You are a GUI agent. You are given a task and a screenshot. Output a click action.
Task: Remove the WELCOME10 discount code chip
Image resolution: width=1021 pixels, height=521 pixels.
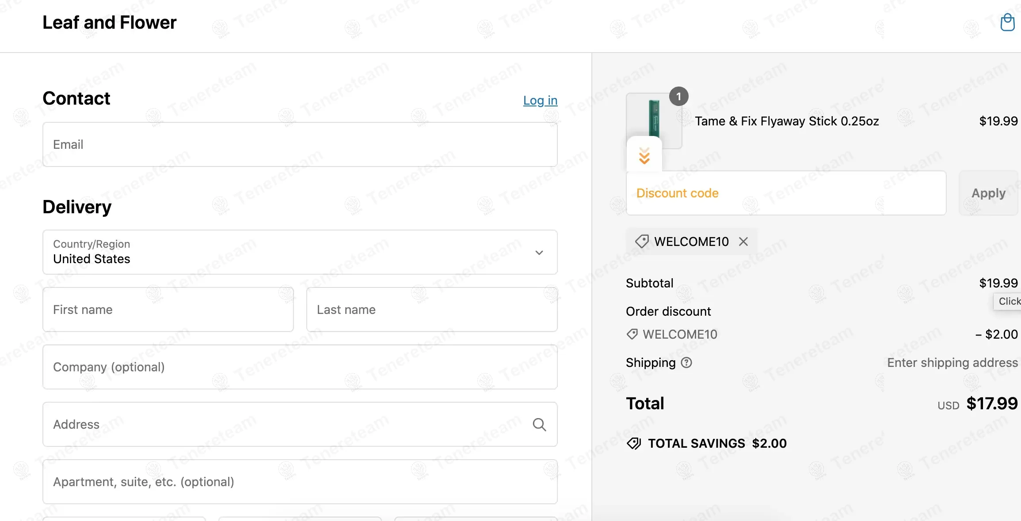(x=743, y=242)
